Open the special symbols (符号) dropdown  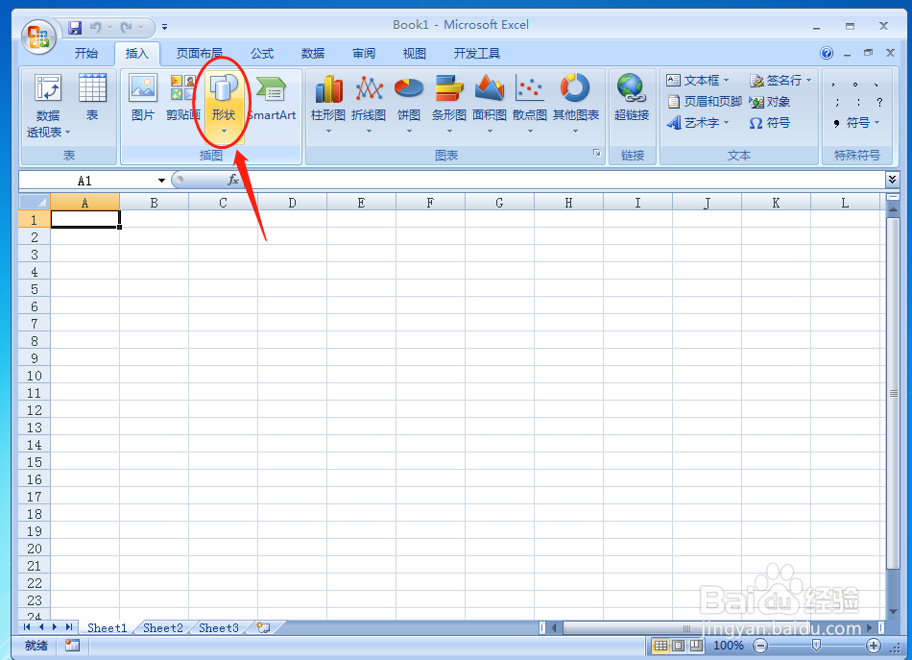point(857,123)
